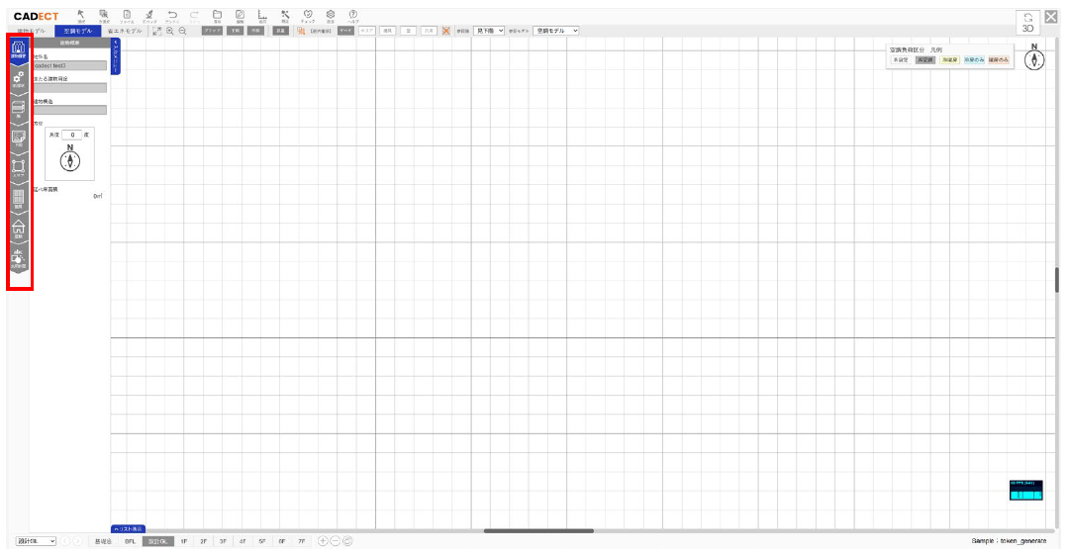Open the gear settings icon in sidebar

coord(18,79)
